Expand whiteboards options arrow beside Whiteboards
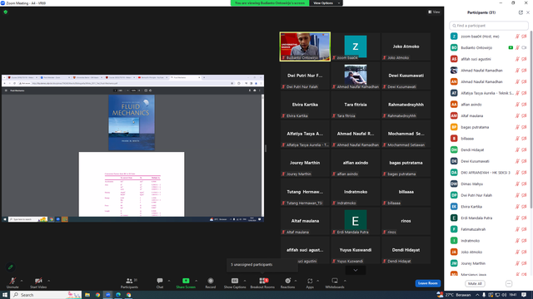The width and height of the screenshot is (533, 299). pos(345,281)
